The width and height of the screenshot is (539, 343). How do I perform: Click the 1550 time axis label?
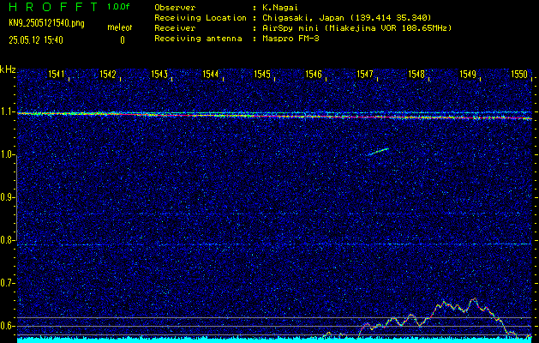(519, 74)
